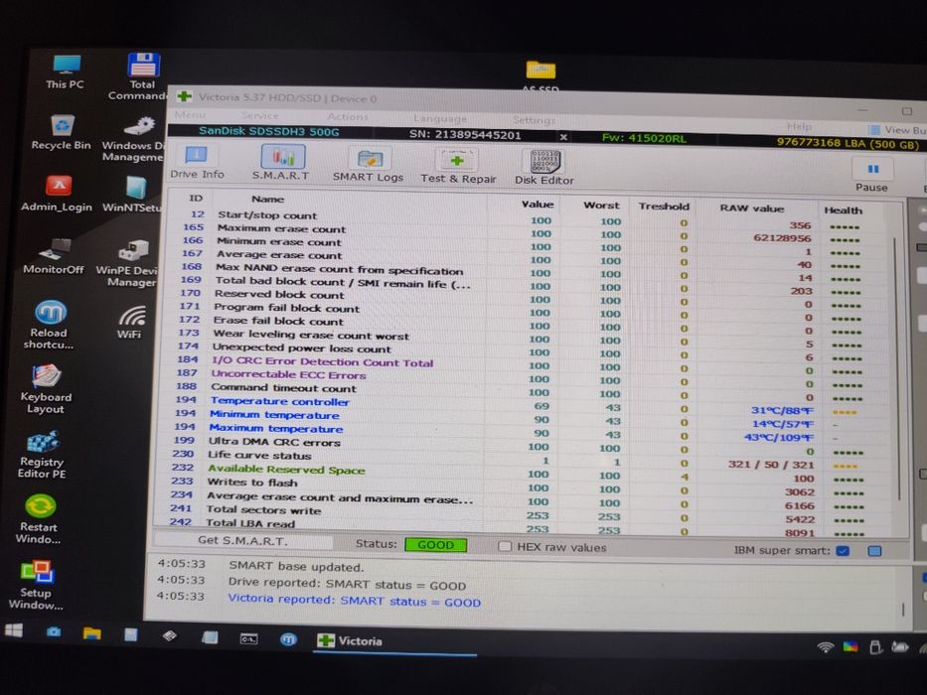This screenshot has width=927, height=695.
Task: Open File Explorer from taskbar
Action: pos(91,633)
